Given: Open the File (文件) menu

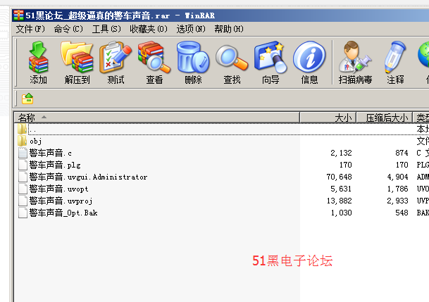Looking at the screenshot, I should point(30,29).
